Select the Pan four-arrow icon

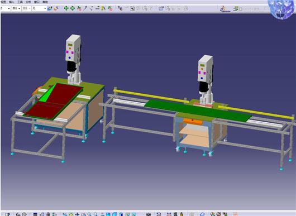[x=77, y=214]
